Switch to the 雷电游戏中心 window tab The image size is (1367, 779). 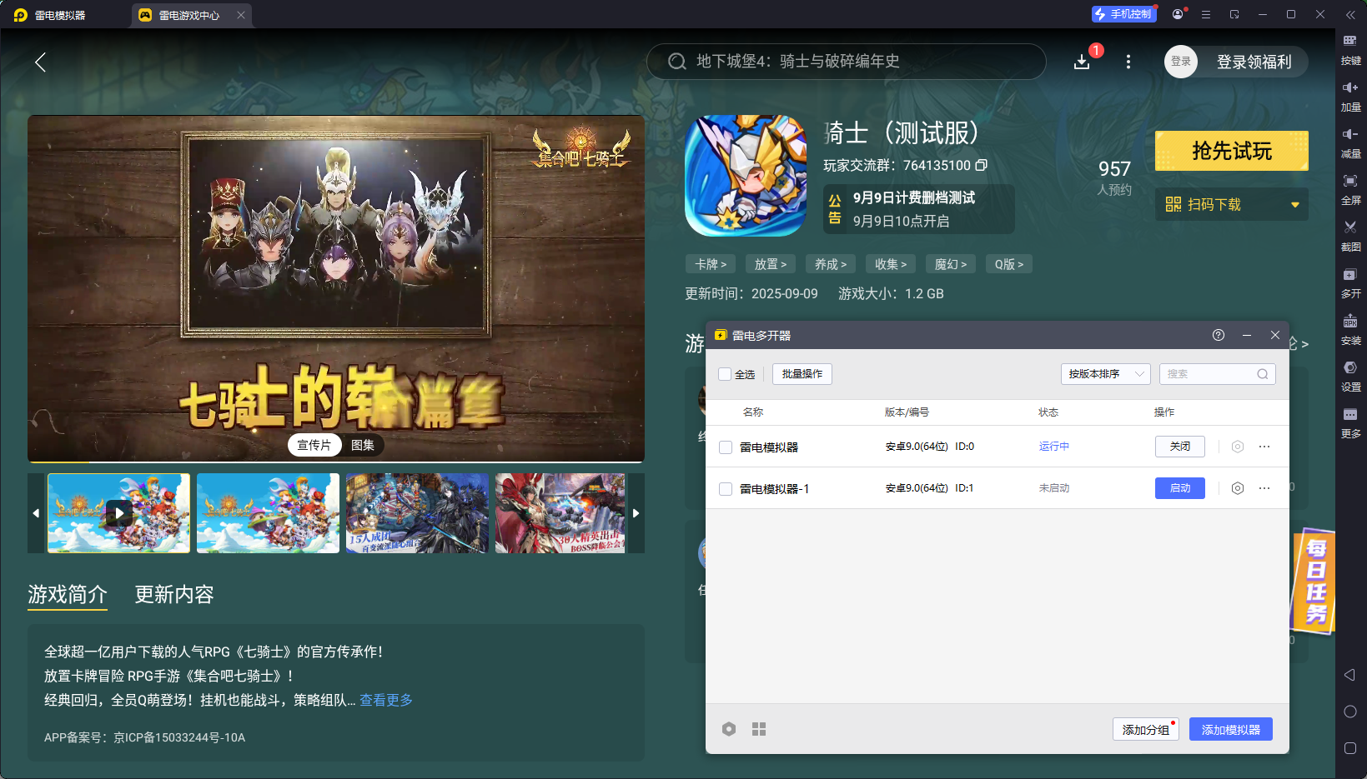click(189, 15)
